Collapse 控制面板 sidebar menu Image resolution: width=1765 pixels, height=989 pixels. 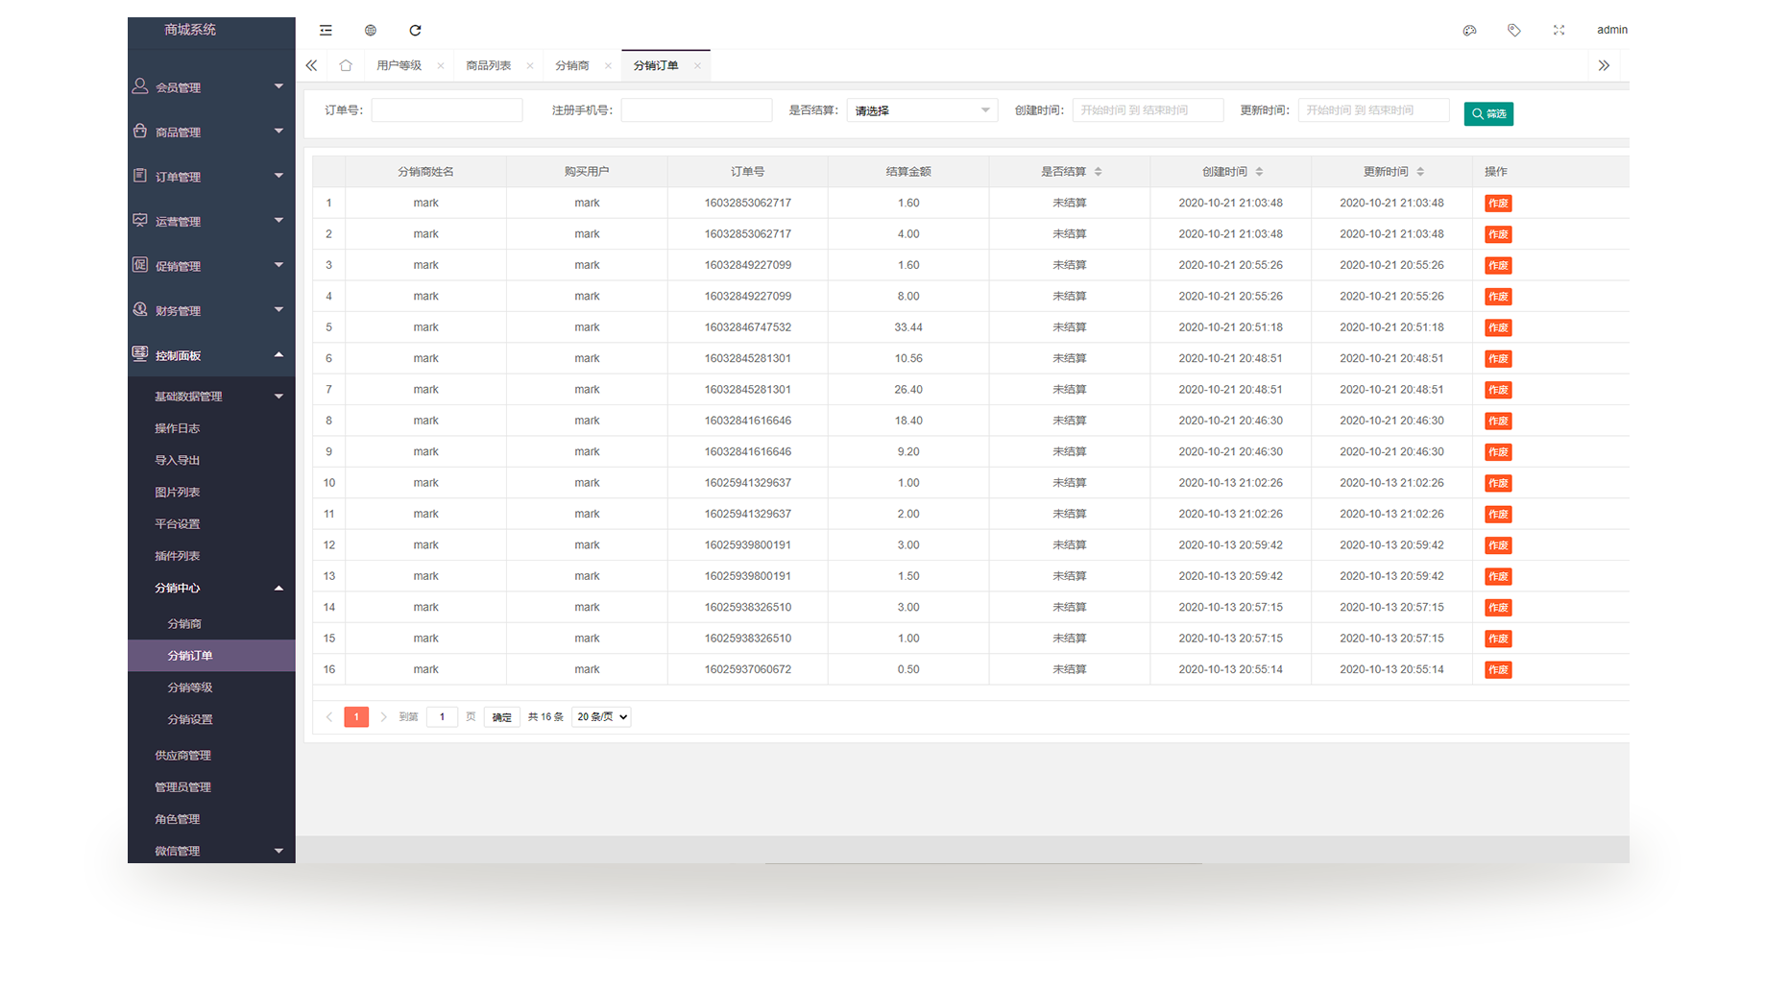(x=211, y=355)
